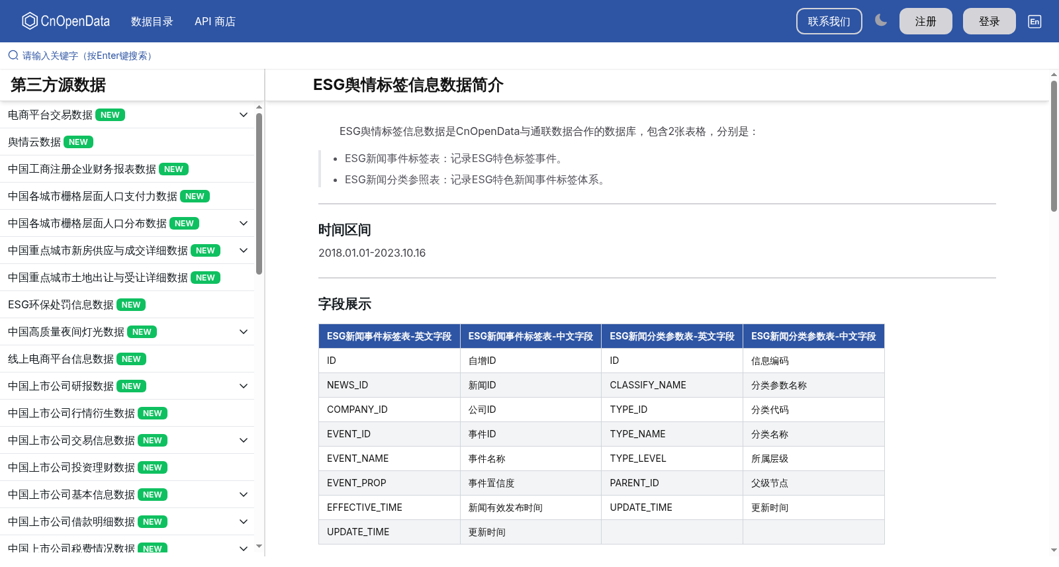
Task: Expand 电商平台交易数据 chevron
Action: 244,115
